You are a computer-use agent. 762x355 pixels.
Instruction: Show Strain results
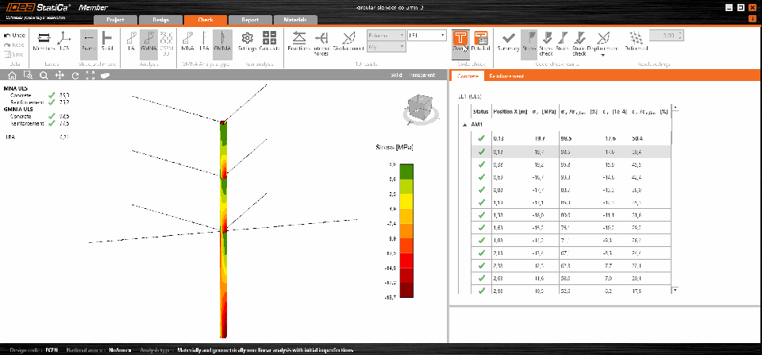coord(562,42)
